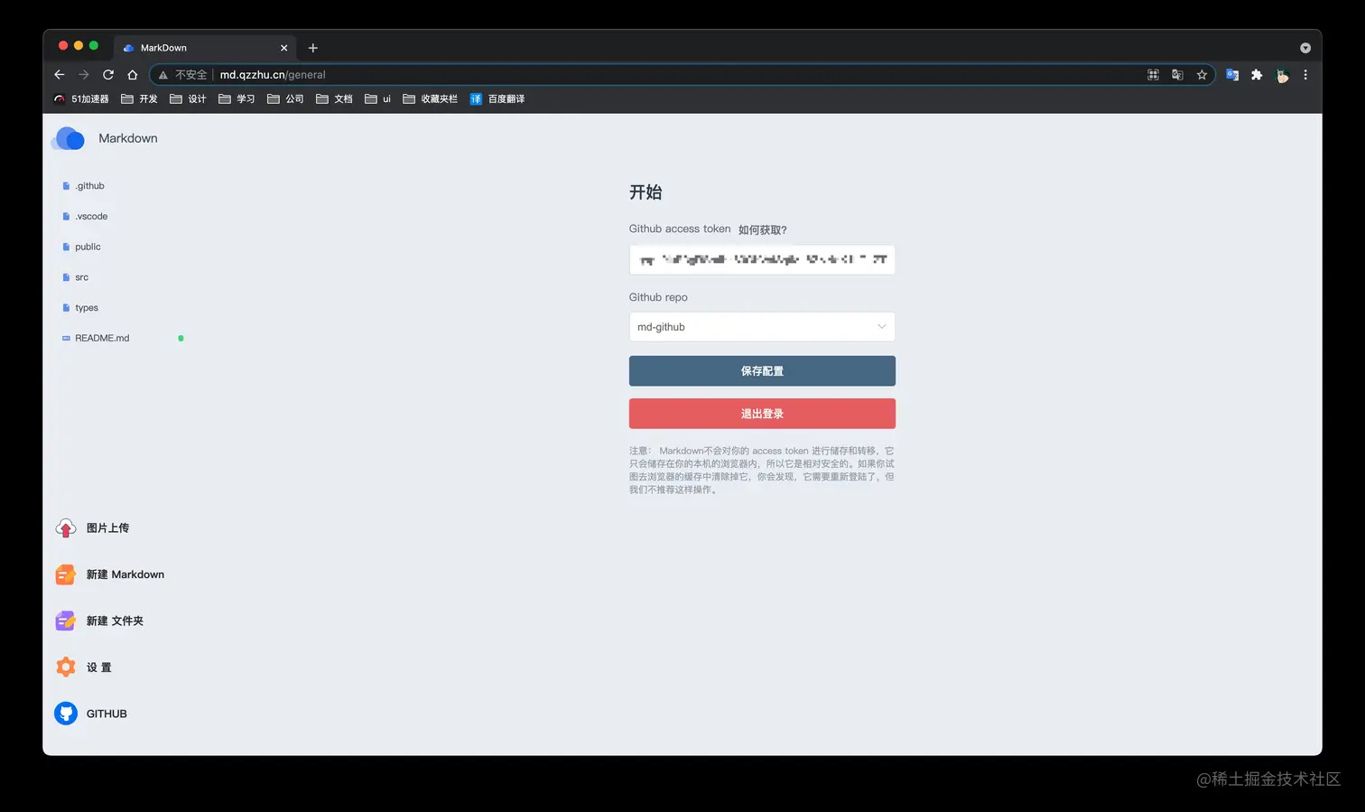Viewport: 1365px width, 812px height.
Task: Open the ui bookmark folder
Action: (x=378, y=99)
